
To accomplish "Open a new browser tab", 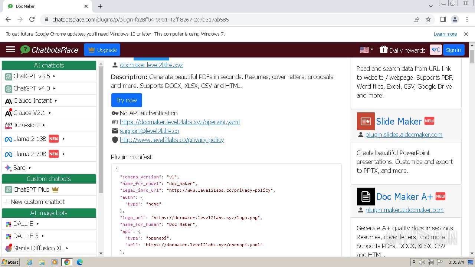I will (100, 6).
